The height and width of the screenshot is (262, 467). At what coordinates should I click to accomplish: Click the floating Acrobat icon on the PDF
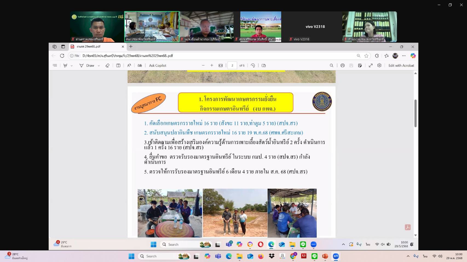click(408, 227)
